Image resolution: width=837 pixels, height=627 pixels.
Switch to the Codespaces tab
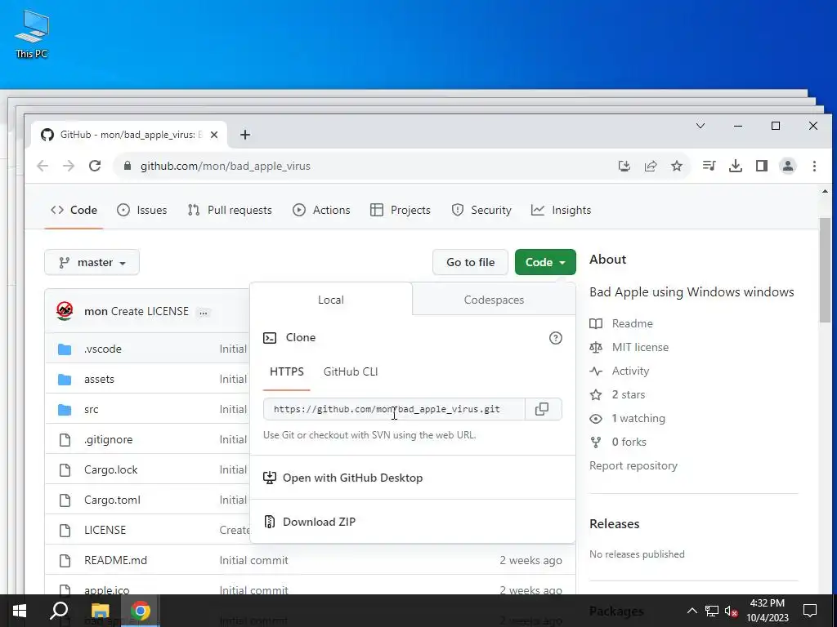click(494, 300)
